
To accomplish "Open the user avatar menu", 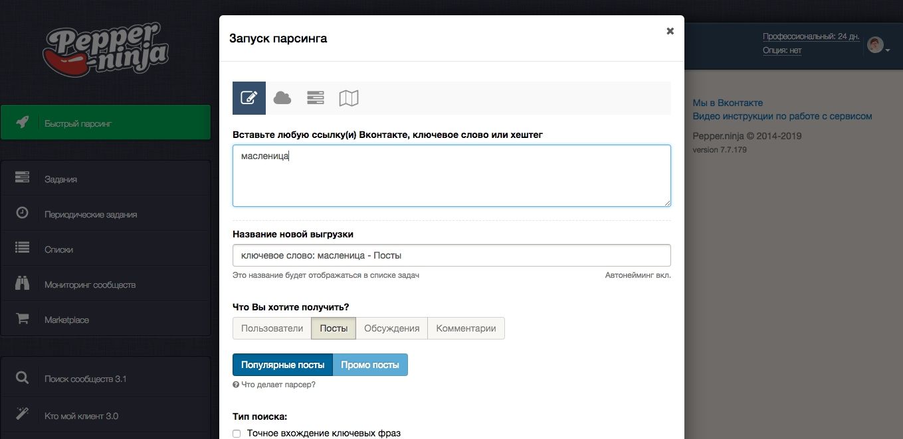I will coord(878,45).
